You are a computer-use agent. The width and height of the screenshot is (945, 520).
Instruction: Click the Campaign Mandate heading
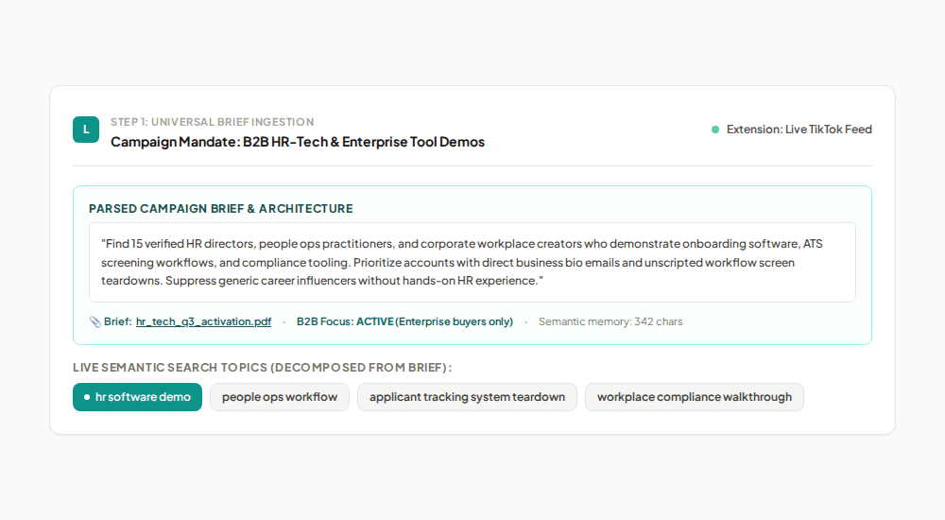point(298,142)
